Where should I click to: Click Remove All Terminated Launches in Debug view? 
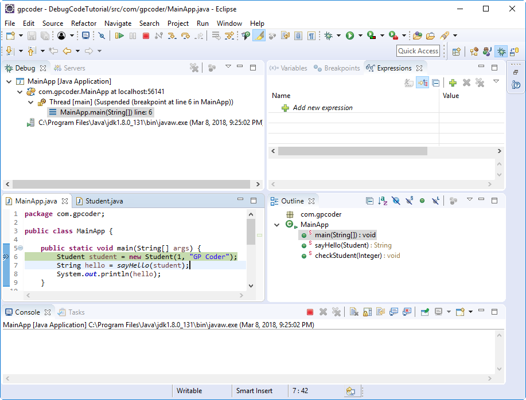[194, 68]
